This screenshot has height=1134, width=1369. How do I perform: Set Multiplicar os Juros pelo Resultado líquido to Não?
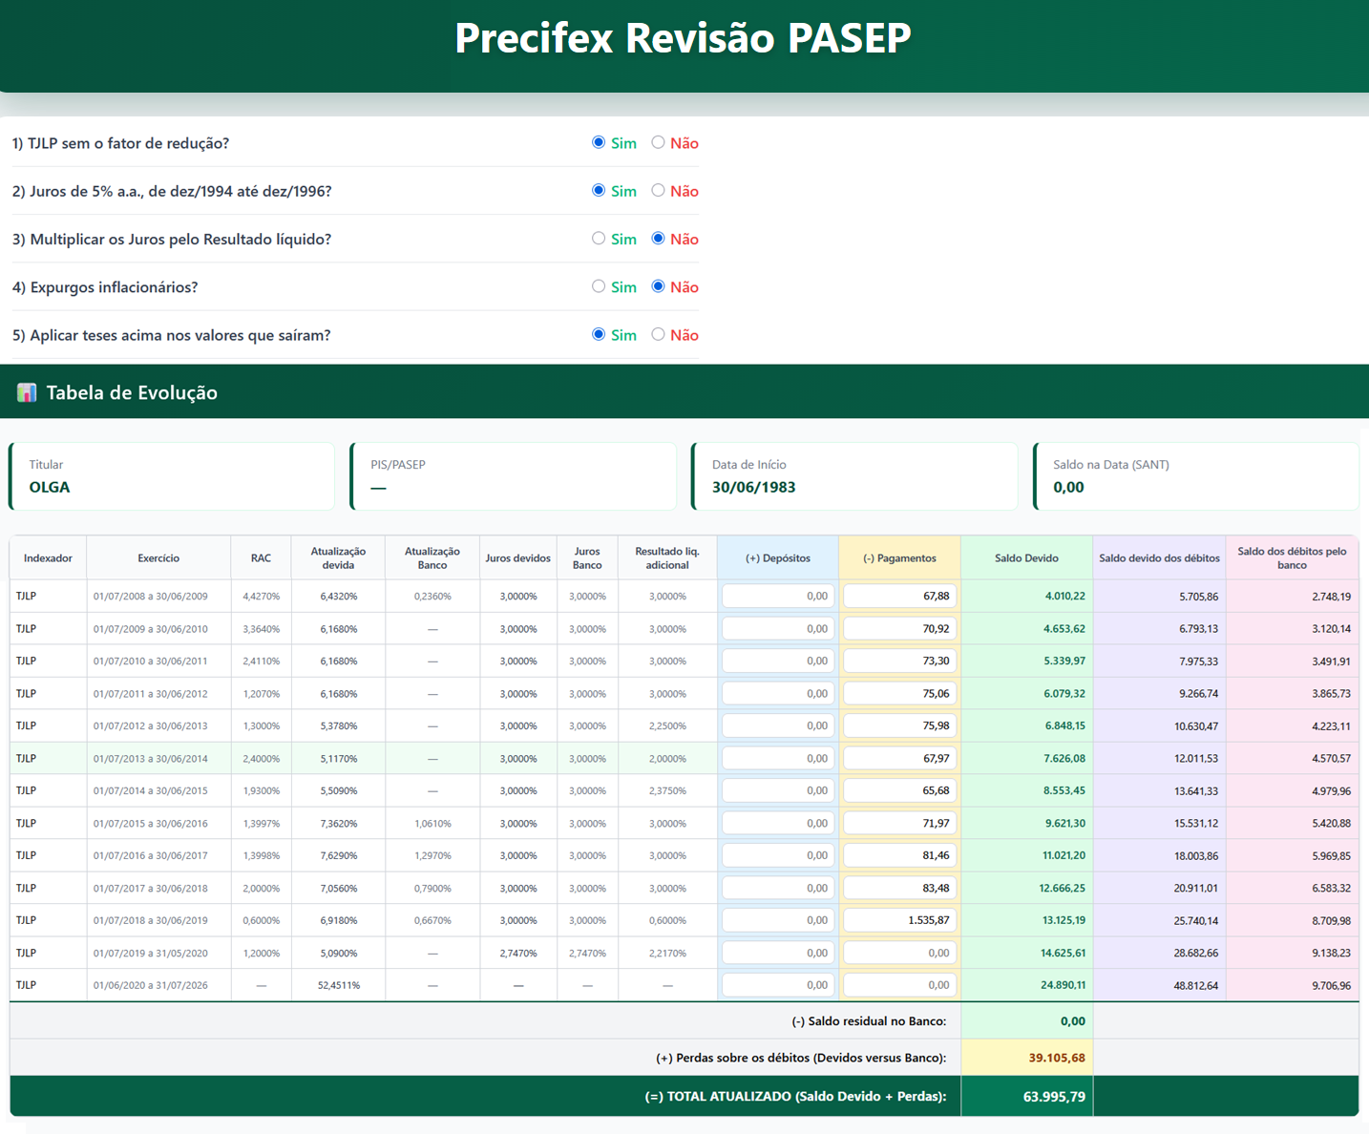(x=658, y=239)
